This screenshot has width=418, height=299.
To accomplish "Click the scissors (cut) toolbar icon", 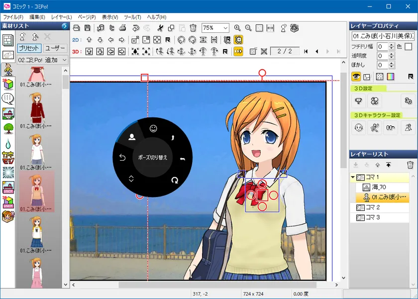I will click(160, 28).
